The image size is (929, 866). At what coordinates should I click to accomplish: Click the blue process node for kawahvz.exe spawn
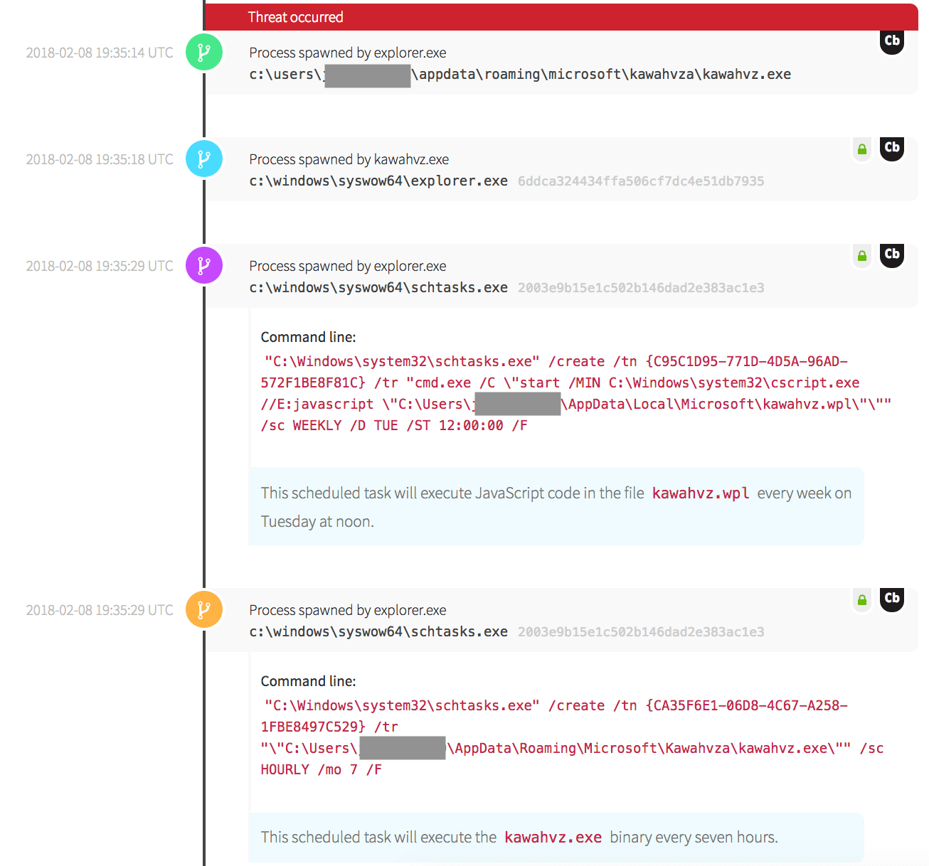pyautogui.click(x=204, y=159)
